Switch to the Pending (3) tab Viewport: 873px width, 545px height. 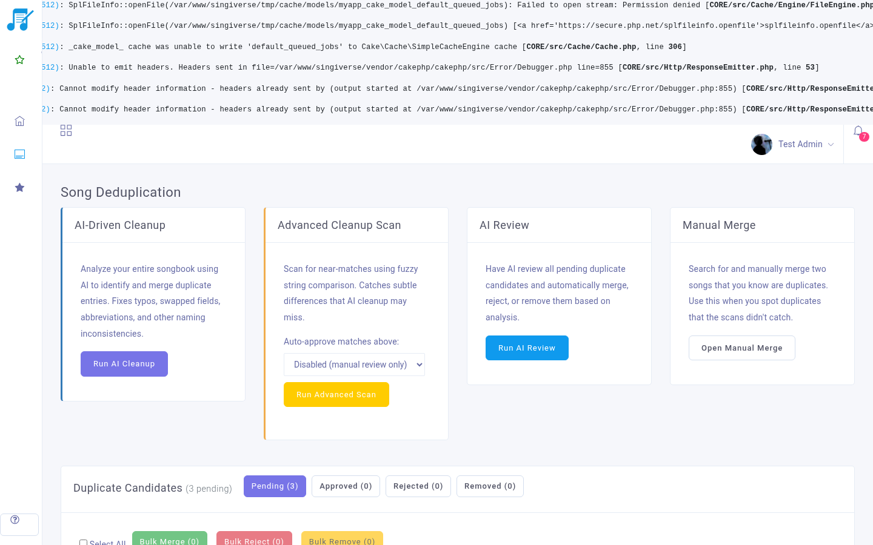point(275,486)
